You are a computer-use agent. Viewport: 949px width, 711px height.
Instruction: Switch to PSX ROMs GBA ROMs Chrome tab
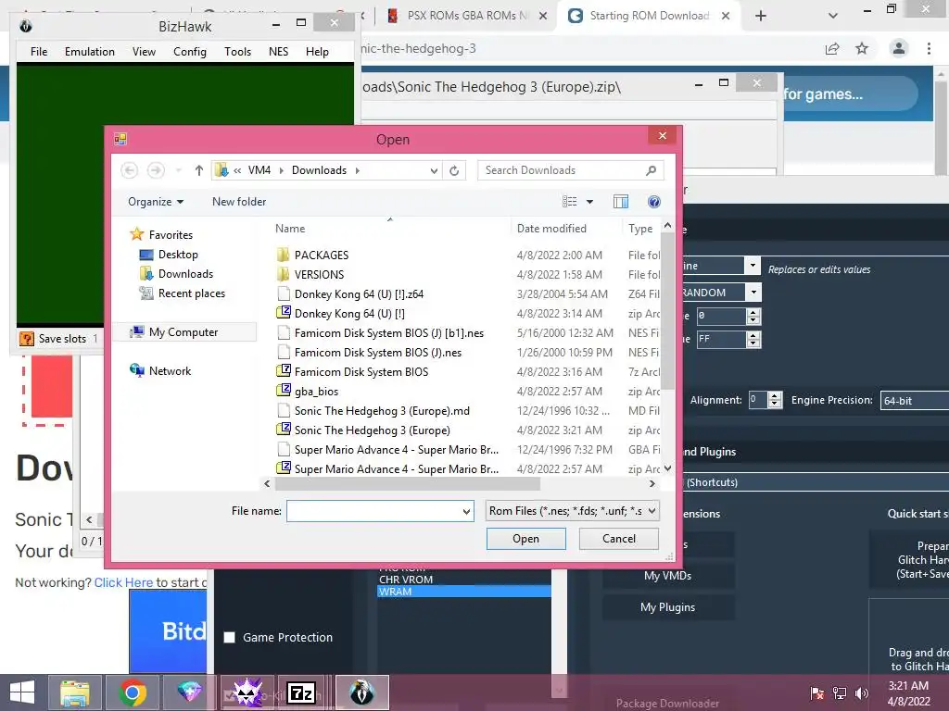point(467,16)
